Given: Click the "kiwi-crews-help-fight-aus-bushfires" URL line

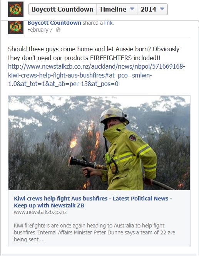Looking at the screenshot, I should 80,75.
